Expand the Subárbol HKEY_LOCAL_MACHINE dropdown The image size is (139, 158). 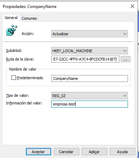(x=90, y=51)
